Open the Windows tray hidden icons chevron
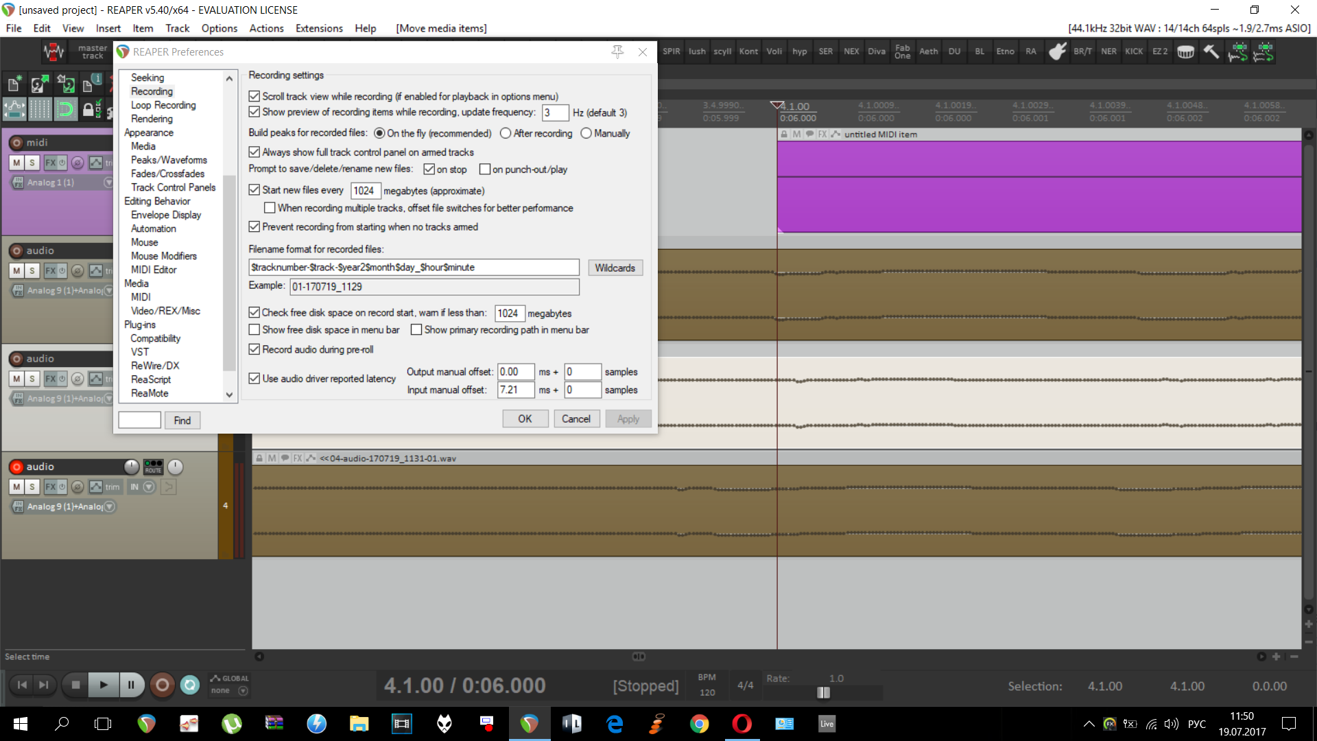The width and height of the screenshot is (1317, 741). [x=1089, y=724]
